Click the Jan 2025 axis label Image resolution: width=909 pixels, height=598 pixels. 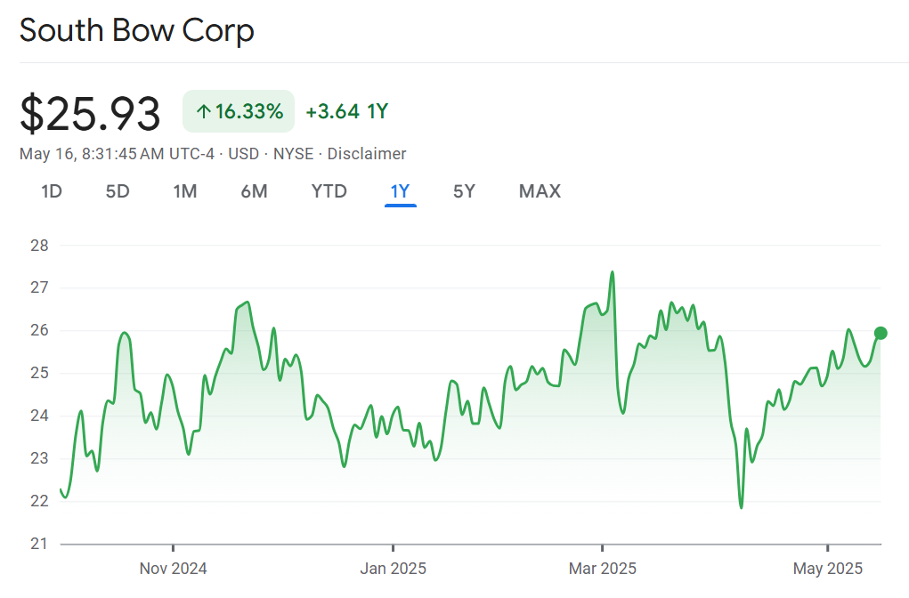393,569
